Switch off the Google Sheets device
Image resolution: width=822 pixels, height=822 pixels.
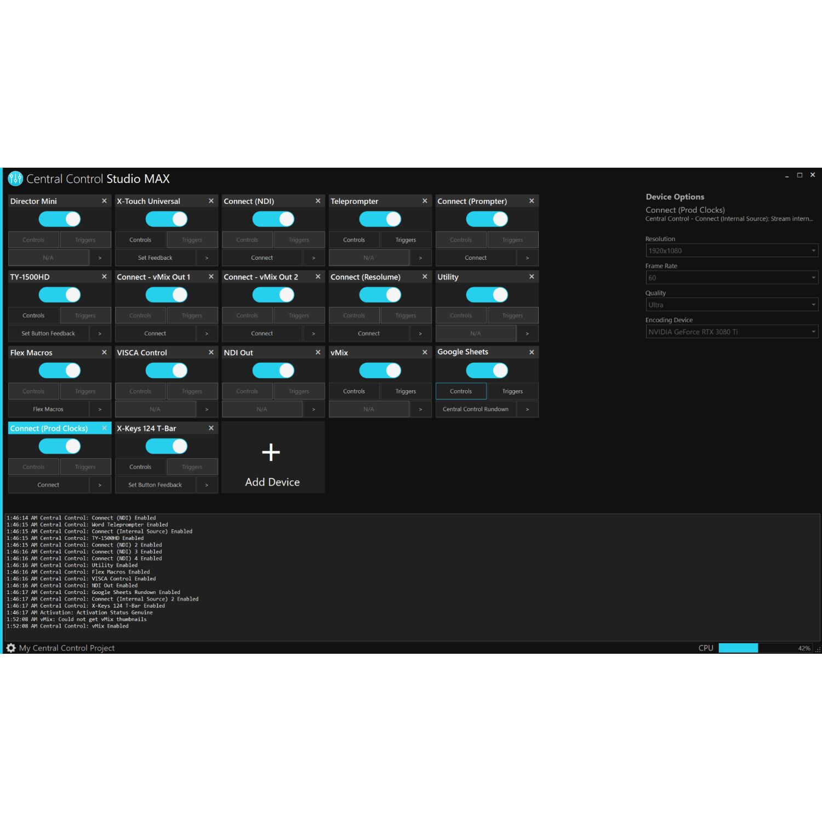click(487, 370)
